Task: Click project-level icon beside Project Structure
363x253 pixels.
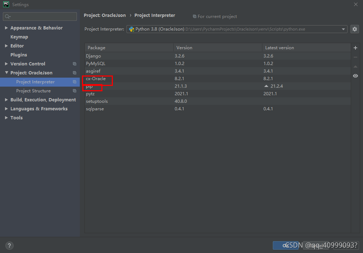Action: [x=74, y=91]
